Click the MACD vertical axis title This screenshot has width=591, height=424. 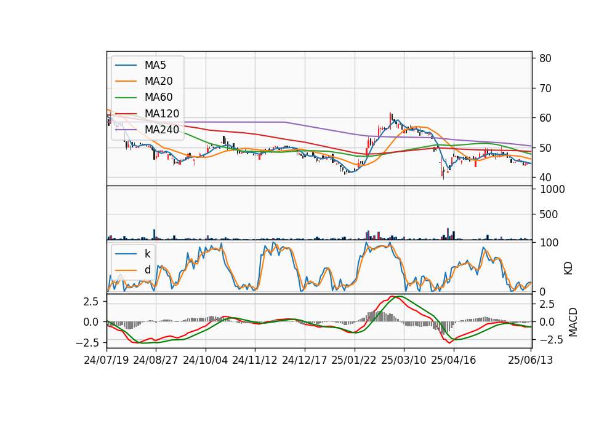[573, 323]
